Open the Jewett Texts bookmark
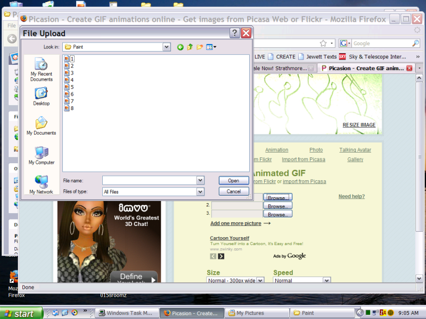 pyautogui.click(x=317, y=57)
